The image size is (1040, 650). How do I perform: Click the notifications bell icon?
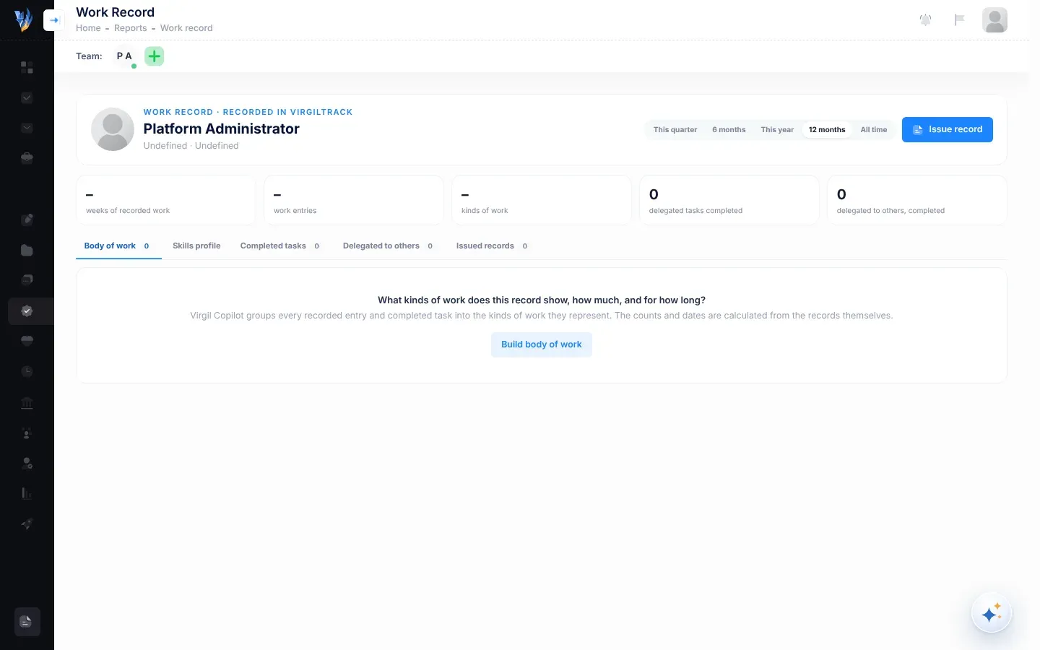[x=925, y=20]
